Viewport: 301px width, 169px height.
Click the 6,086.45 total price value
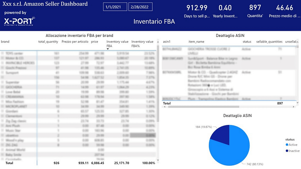click(x=98, y=163)
